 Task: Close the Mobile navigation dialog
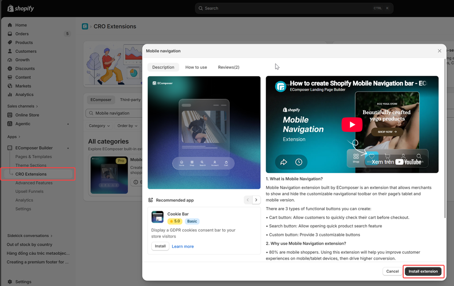(x=439, y=51)
